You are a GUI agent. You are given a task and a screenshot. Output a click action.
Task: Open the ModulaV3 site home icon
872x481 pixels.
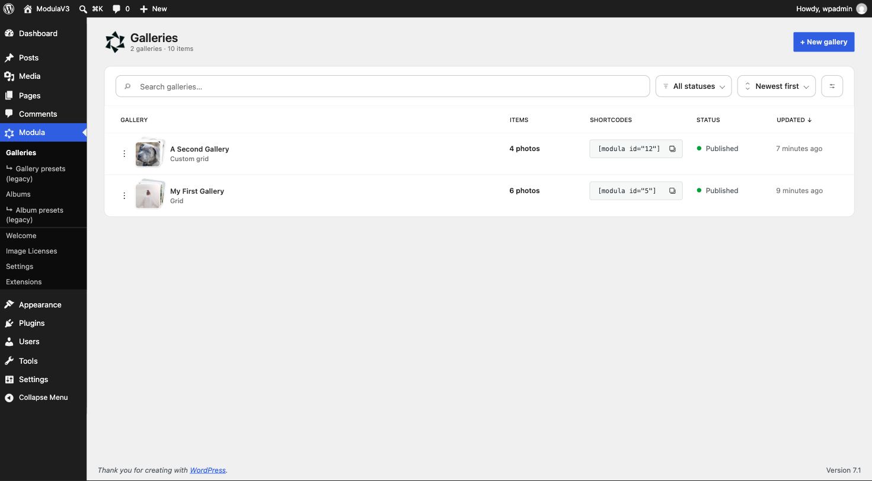point(27,9)
